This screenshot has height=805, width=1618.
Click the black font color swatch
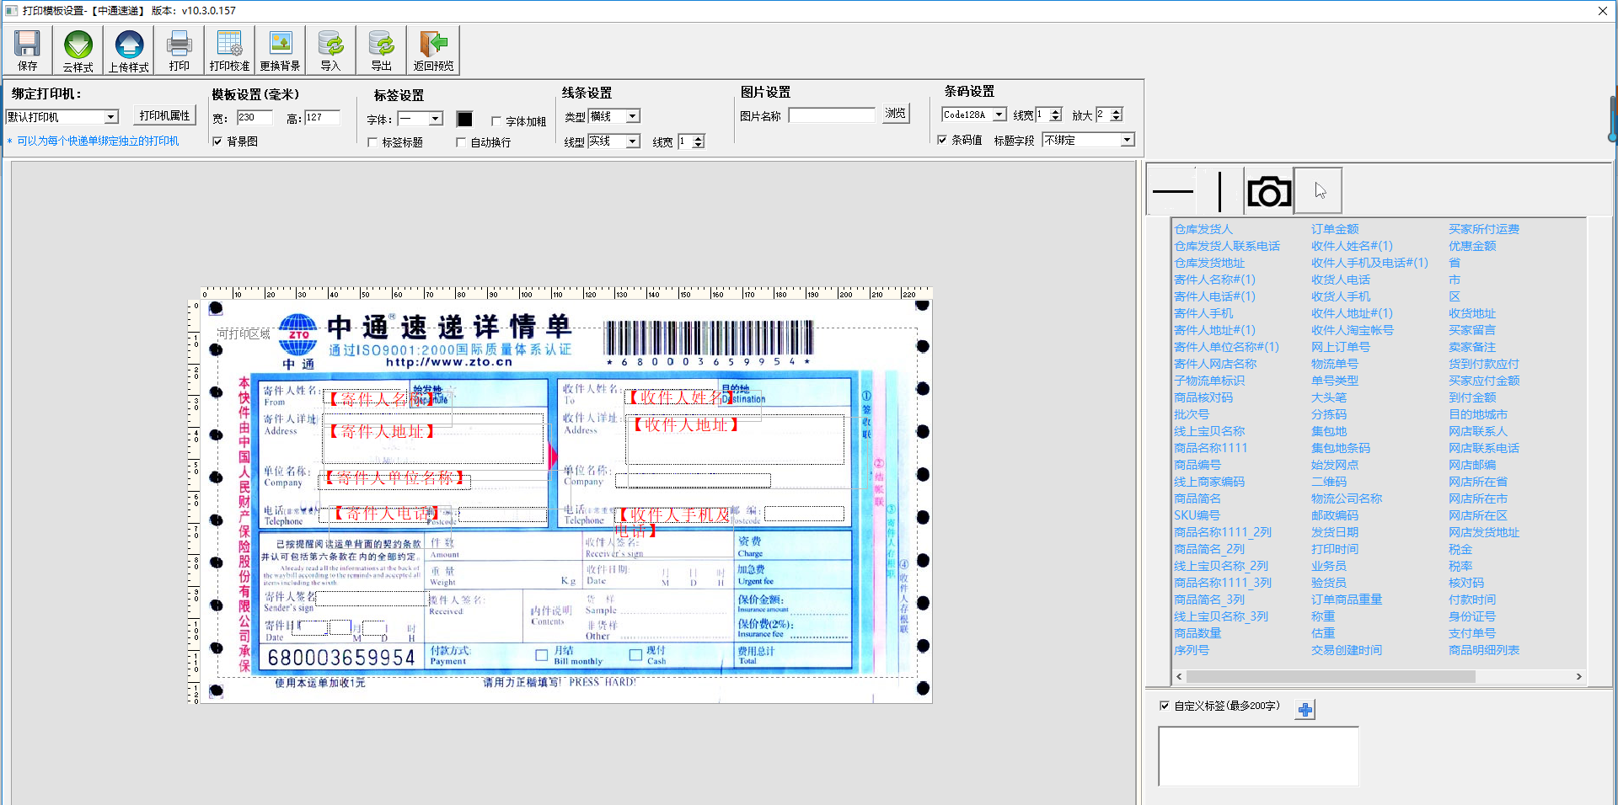464,119
